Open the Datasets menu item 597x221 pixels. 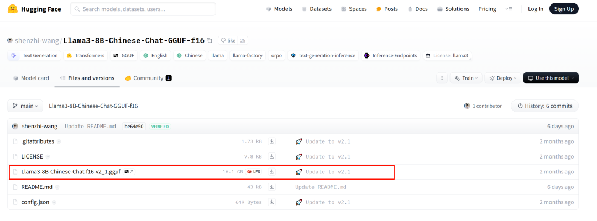pyautogui.click(x=316, y=9)
